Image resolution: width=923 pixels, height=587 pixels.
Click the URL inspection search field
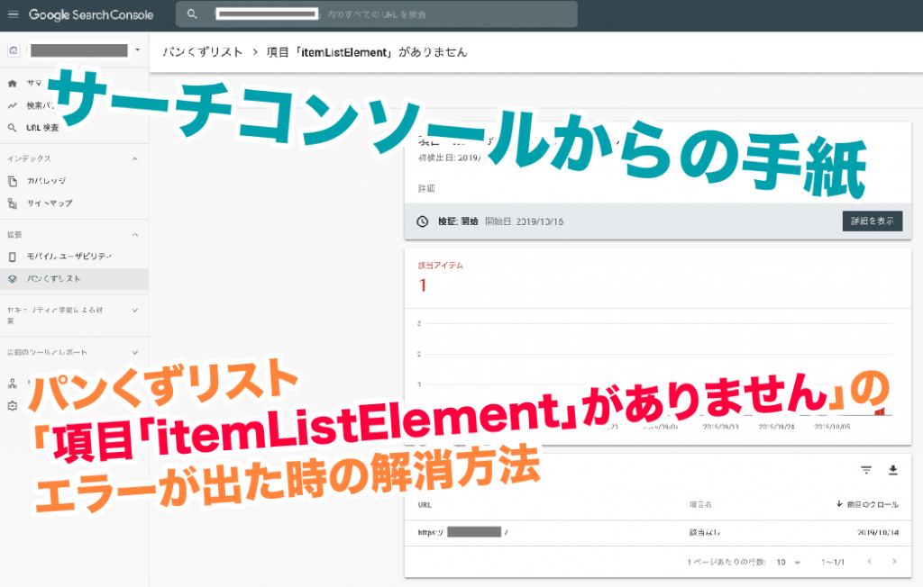point(377,14)
